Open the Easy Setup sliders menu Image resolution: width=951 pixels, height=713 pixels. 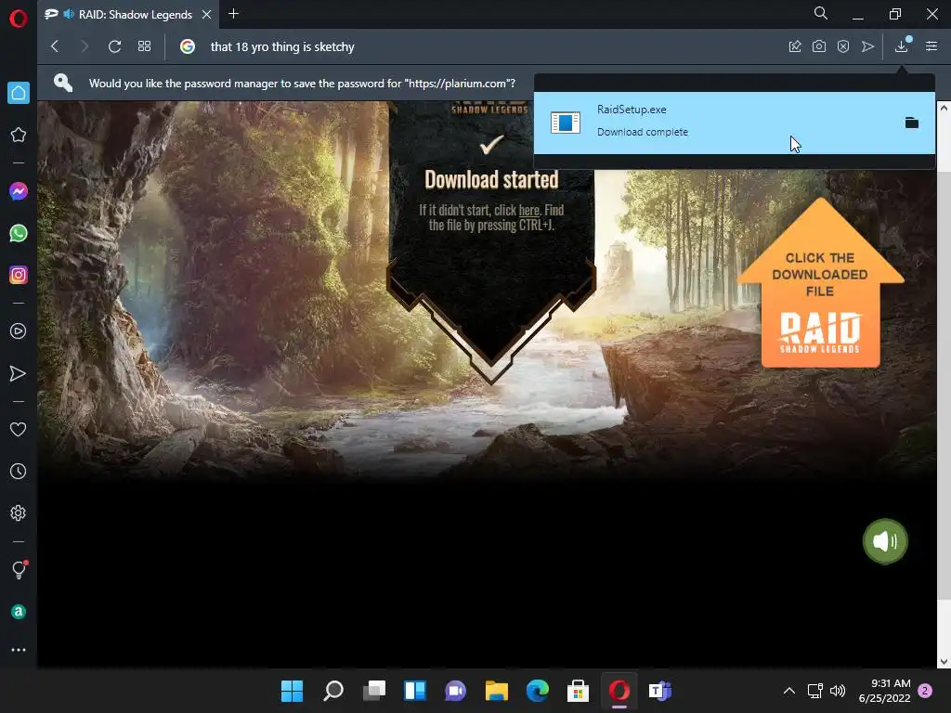click(931, 46)
